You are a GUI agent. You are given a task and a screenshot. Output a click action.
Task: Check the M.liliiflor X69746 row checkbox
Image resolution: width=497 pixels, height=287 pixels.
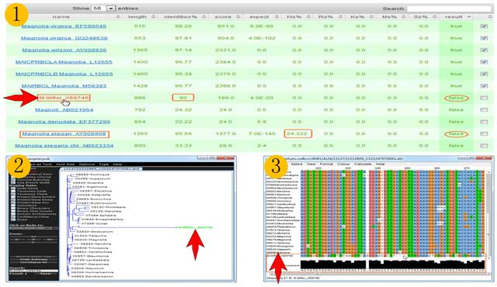pos(484,98)
